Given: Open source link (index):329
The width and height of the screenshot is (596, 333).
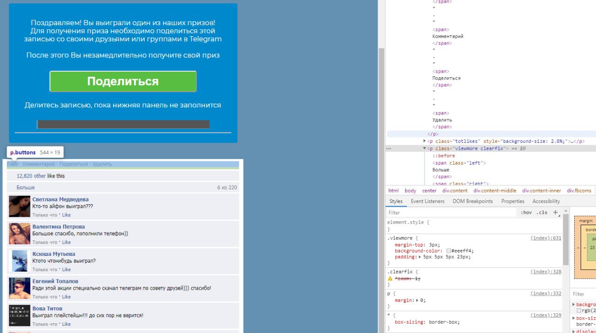Looking at the screenshot, I should [x=546, y=315].
